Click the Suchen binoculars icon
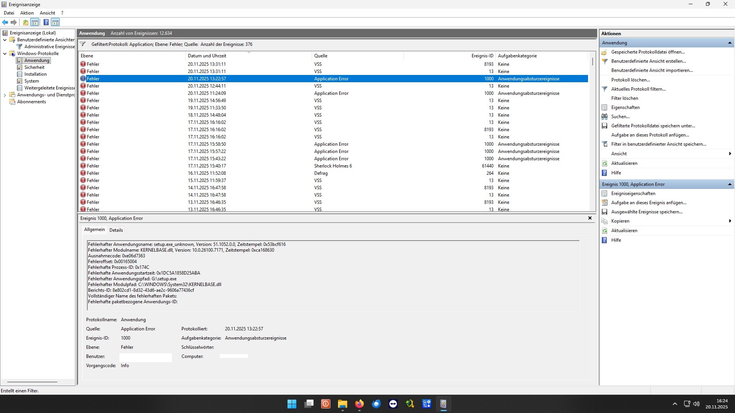 click(604, 117)
